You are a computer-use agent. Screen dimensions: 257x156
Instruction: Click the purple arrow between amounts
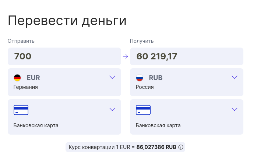[126, 56]
